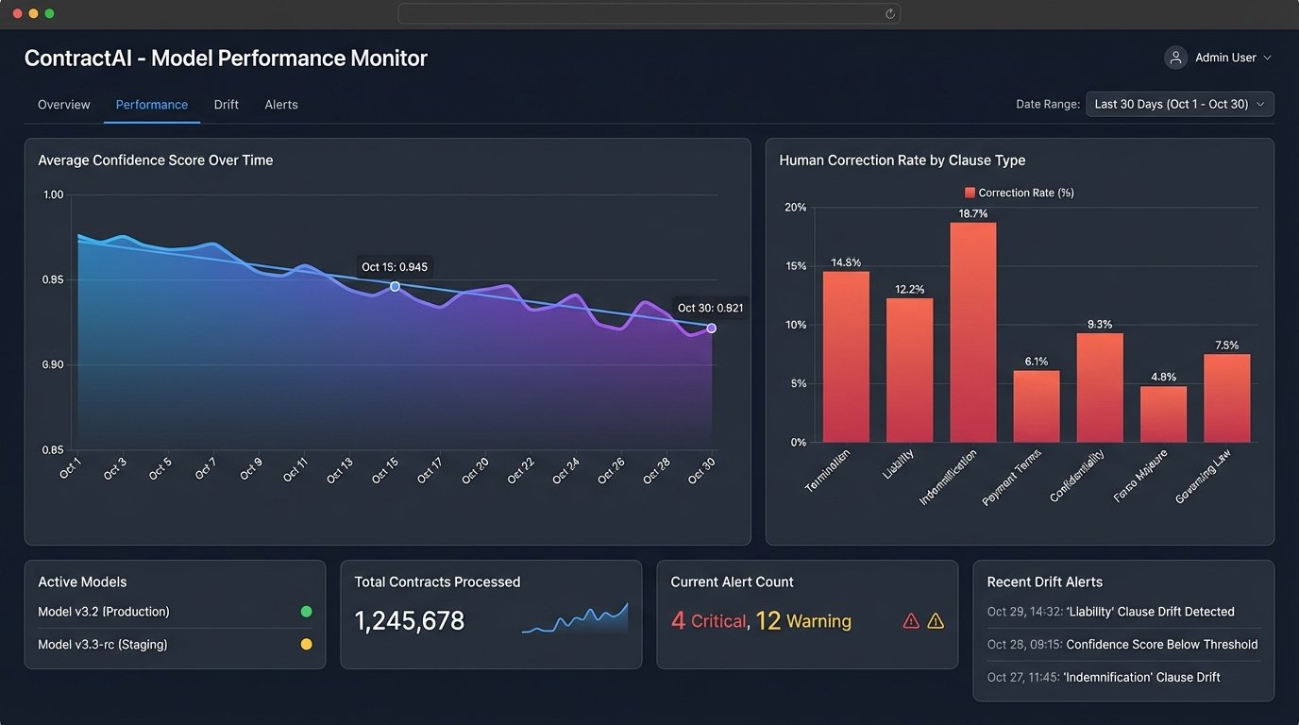Go to the Alerts tab
Image resolution: width=1299 pixels, height=725 pixels.
281,105
